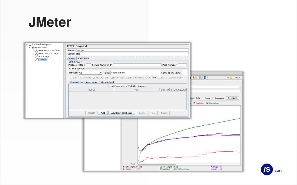Click the Down button
Screen dimensions: 297x185
point(164,113)
